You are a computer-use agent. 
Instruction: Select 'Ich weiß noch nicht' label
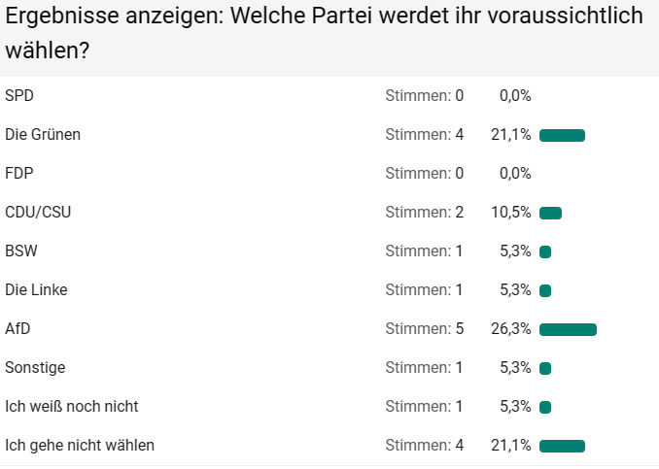click(65, 406)
